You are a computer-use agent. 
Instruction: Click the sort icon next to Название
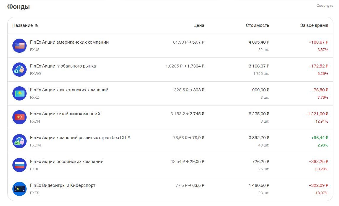tap(37, 26)
